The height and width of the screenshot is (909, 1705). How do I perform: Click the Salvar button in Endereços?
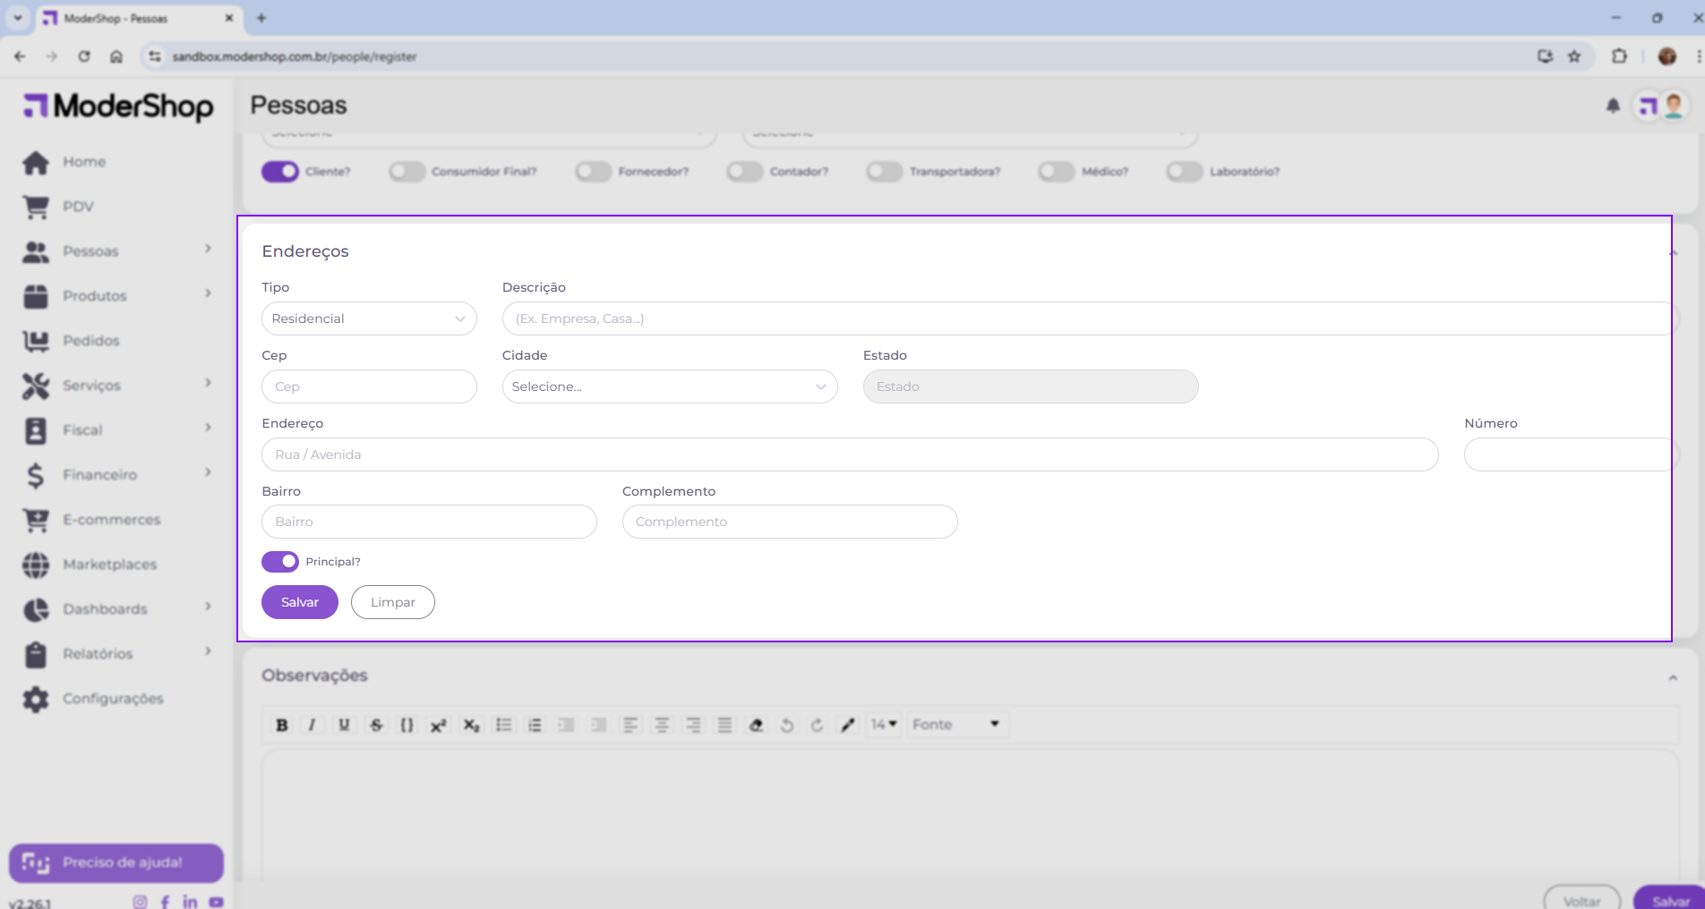click(299, 602)
